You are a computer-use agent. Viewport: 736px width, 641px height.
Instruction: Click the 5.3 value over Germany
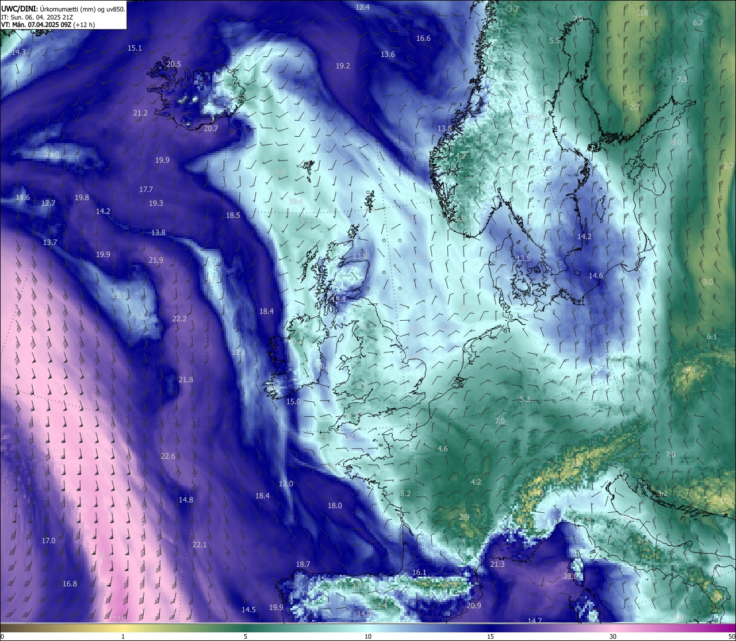tap(525, 400)
